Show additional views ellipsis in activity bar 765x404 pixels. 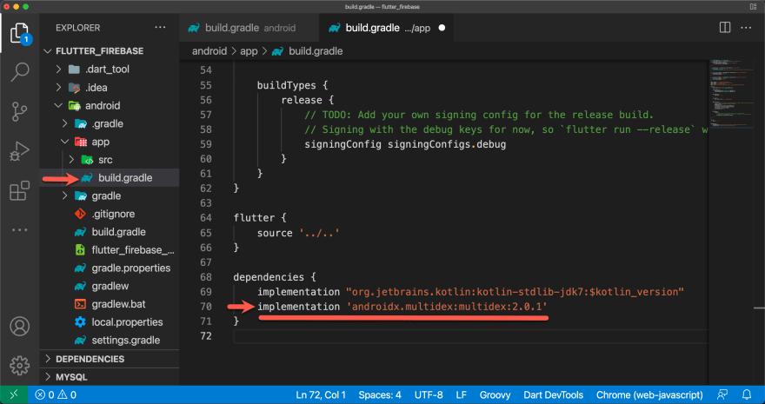click(x=19, y=229)
